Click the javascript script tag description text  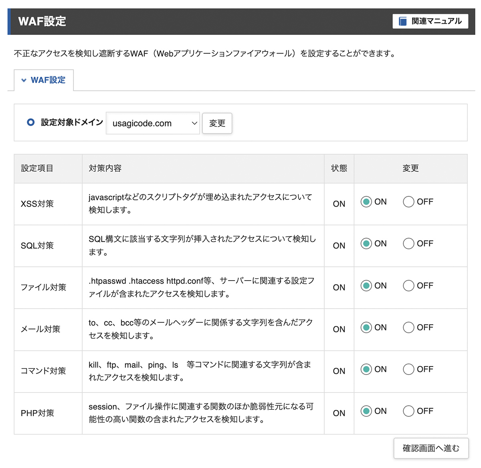[200, 203]
